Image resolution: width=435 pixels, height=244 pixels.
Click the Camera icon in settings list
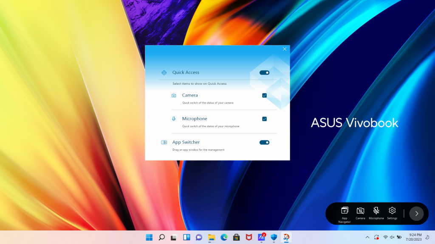pyautogui.click(x=174, y=95)
